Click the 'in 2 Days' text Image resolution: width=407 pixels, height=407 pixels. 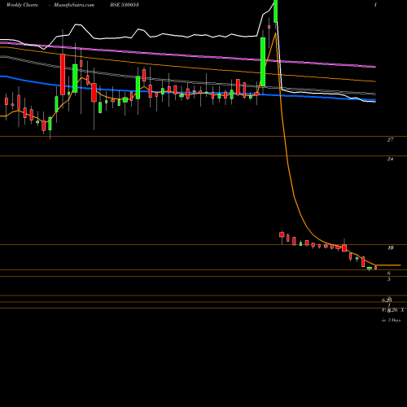(x=391, y=320)
